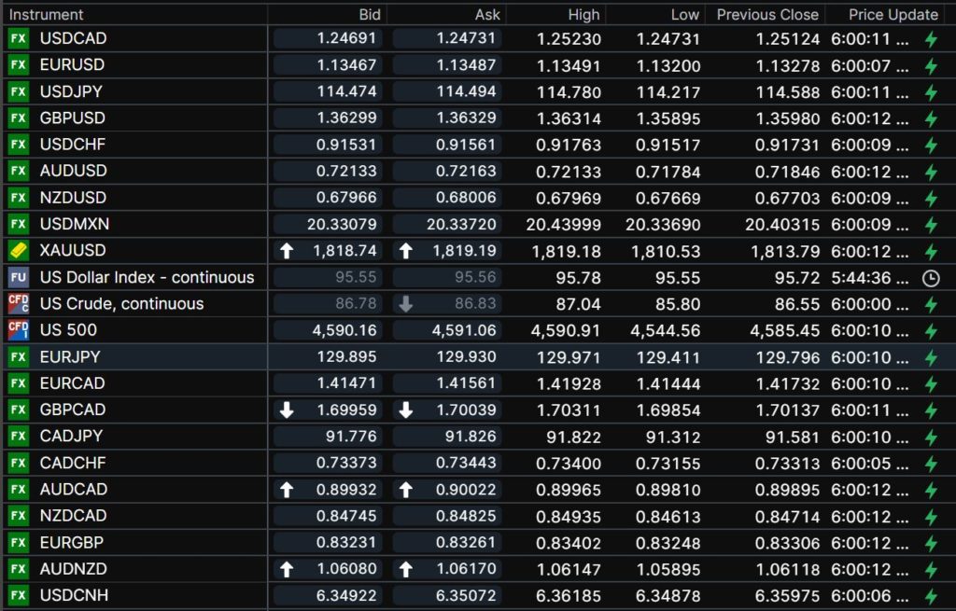
Task: Click the US 500 ask price 4,591.06
Action: click(466, 330)
